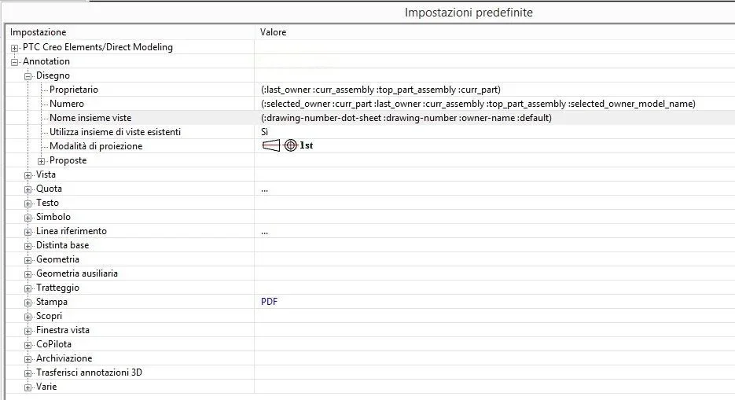This screenshot has width=735, height=400.
Task: Expand the Vista settings group
Action: coord(28,175)
